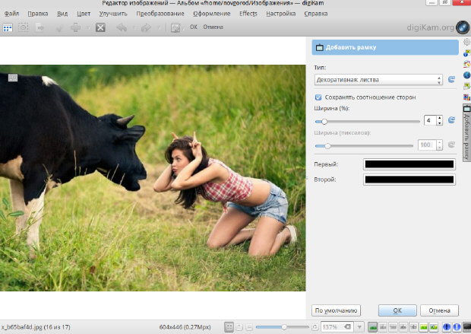Click the Ширина (%) value field showing 4
Image resolution: width=471 pixels, height=334 pixels.
pos(429,120)
